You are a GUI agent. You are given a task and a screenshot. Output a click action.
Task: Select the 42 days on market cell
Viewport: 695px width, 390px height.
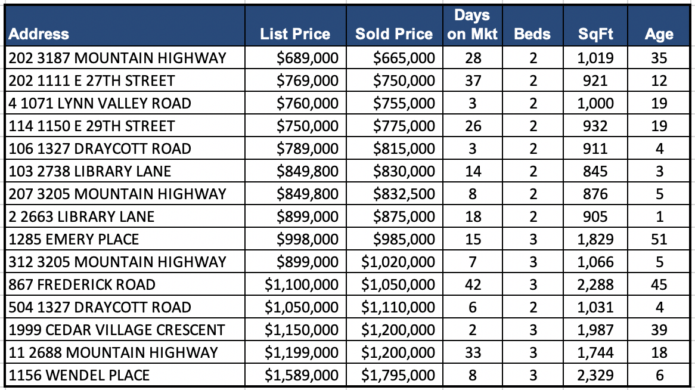pos(473,284)
